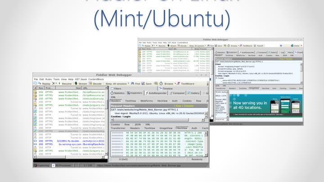The width and height of the screenshot is (324, 182).
Task: Switch to the Inspectors tab in front window
Action: [x=135, y=93]
